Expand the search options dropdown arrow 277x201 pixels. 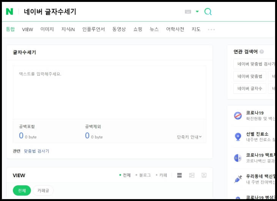[x=197, y=11]
